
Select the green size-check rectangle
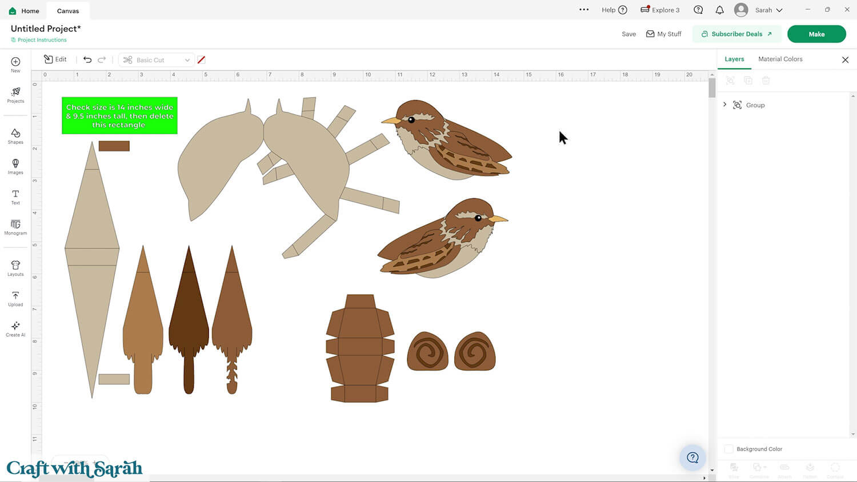tap(119, 115)
